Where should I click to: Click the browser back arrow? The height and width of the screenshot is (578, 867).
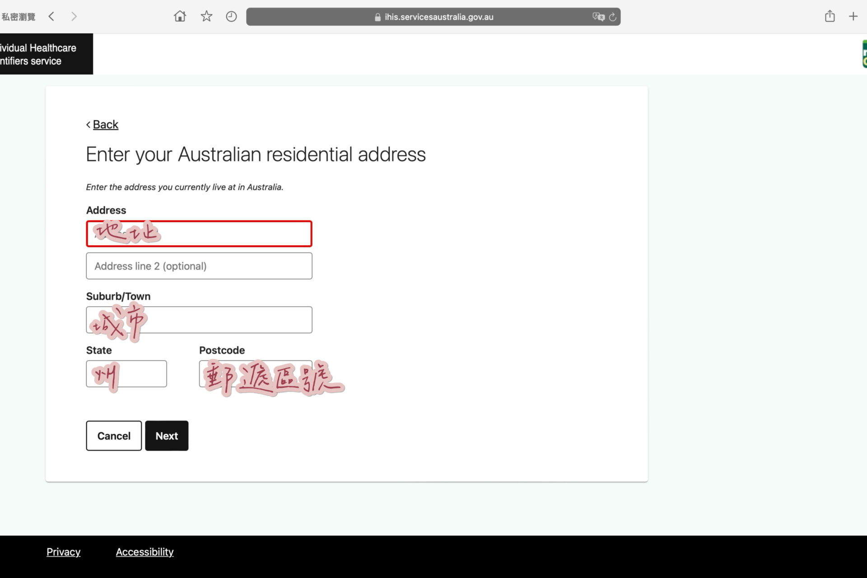(x=51, y=17)
